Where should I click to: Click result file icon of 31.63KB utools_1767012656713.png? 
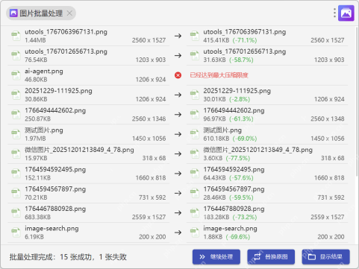pos(195,56)
